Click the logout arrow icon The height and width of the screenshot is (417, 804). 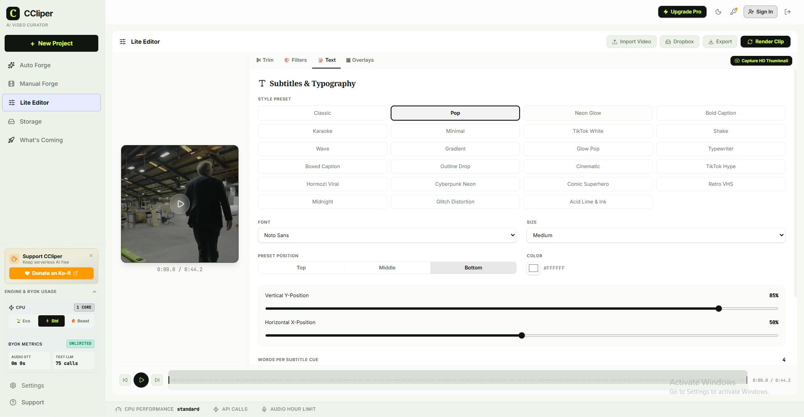(x=788, y=12)
